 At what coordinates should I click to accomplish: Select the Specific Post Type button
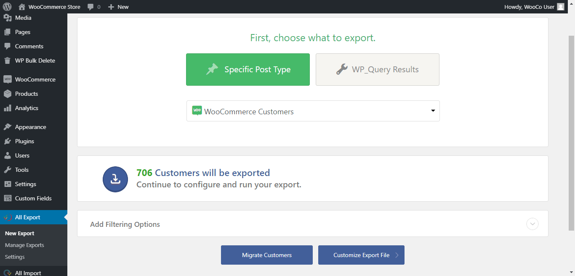[x=248, y=69]
